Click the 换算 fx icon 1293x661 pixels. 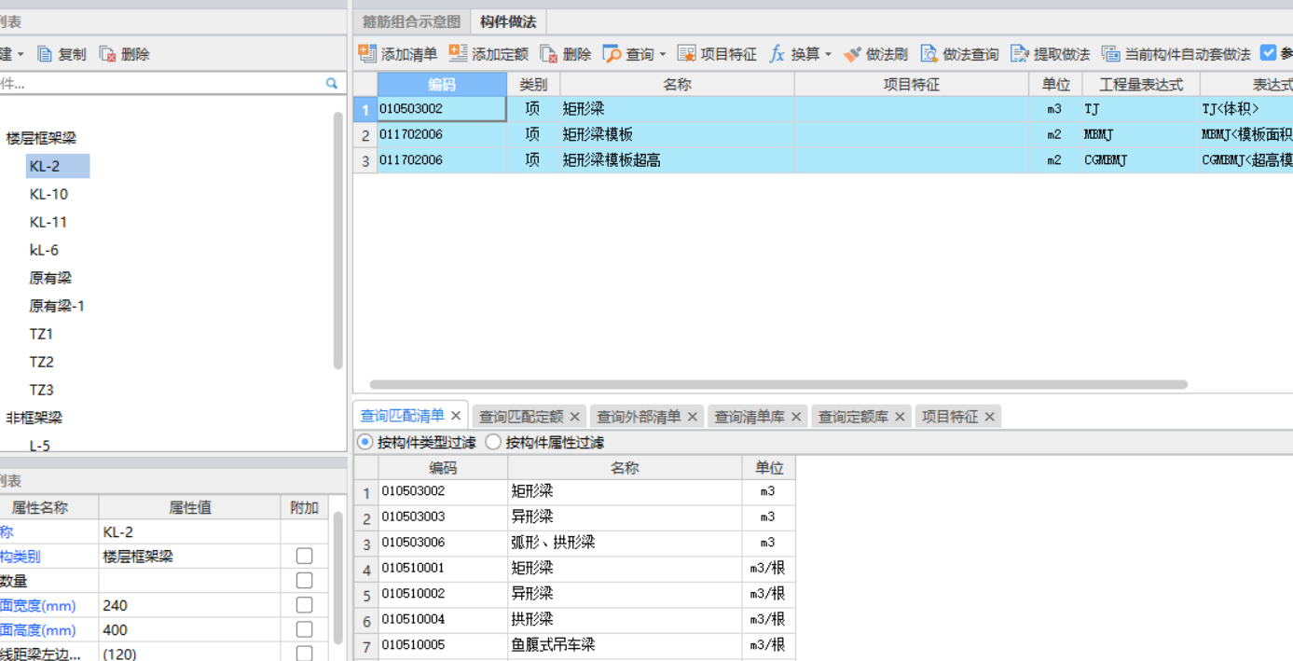tap(777, 54)
